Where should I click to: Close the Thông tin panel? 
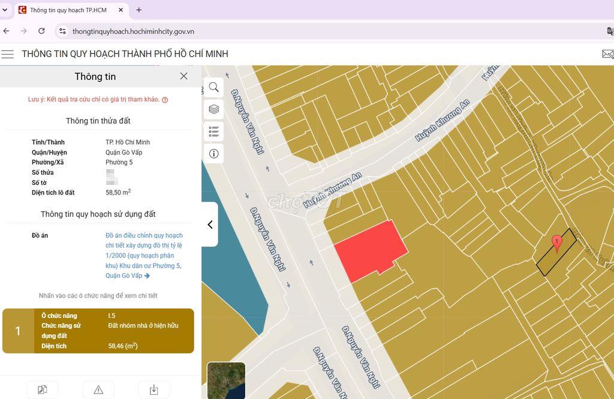click(183, 76)
